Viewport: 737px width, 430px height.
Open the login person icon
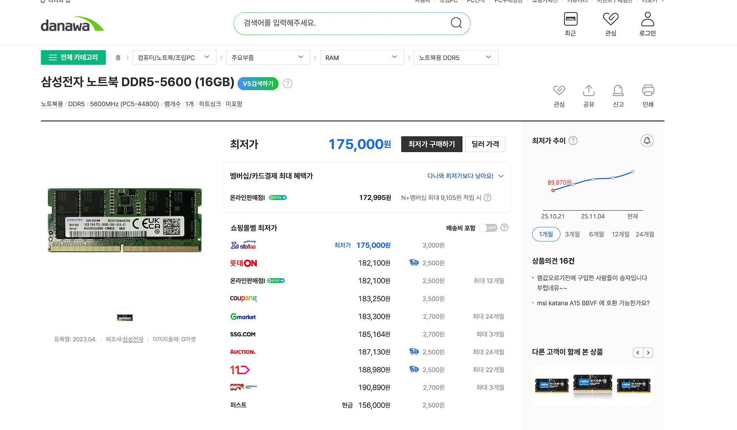[647, 19]
